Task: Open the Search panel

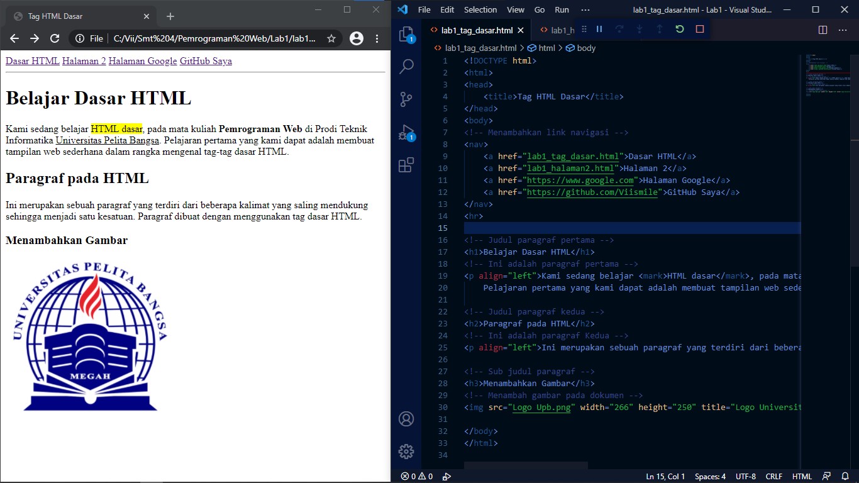Action: (406, 65)
